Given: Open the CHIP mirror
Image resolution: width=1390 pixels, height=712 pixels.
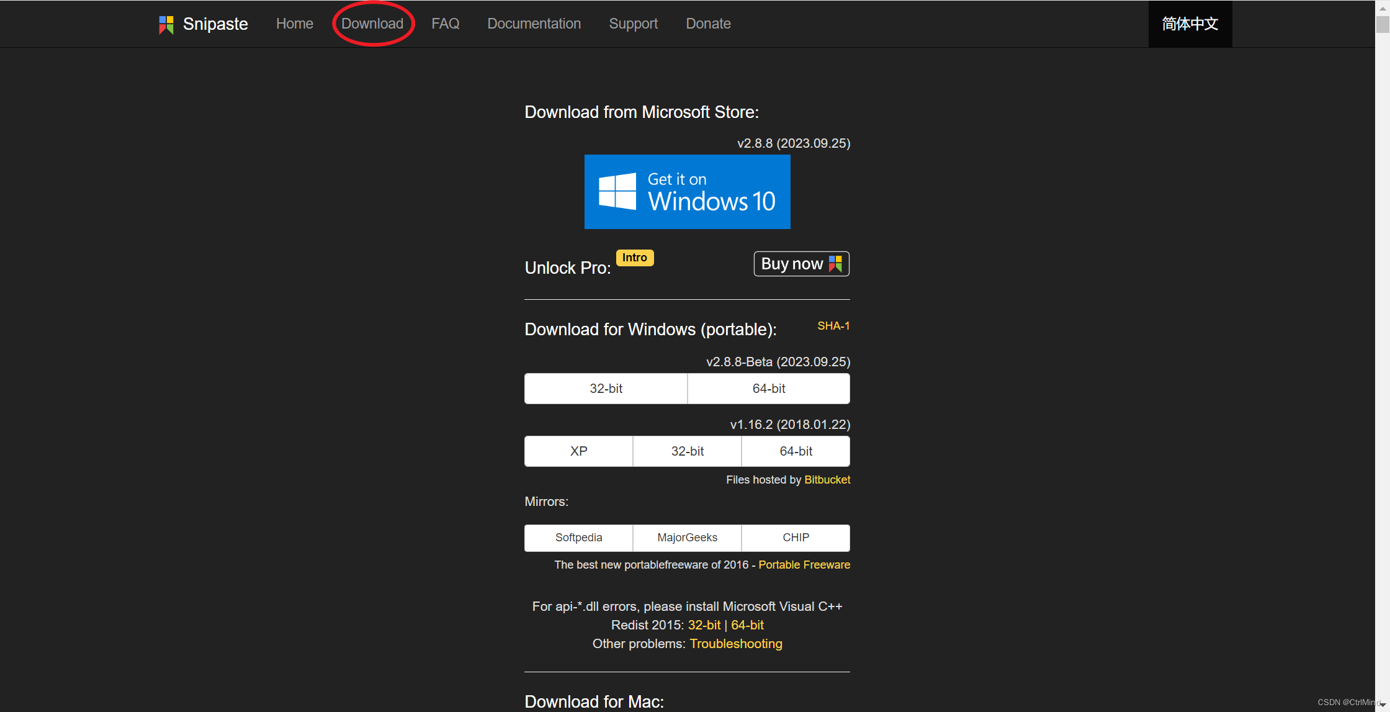Looking at the screenshot, I should (x=796, y=538).
